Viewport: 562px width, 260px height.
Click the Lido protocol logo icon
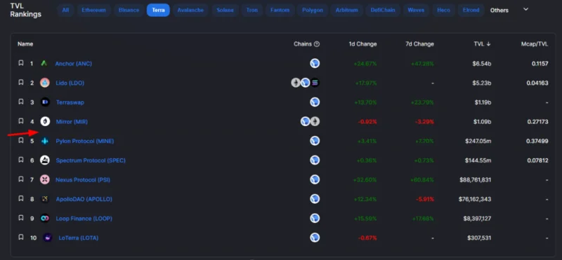pos(45,83)
